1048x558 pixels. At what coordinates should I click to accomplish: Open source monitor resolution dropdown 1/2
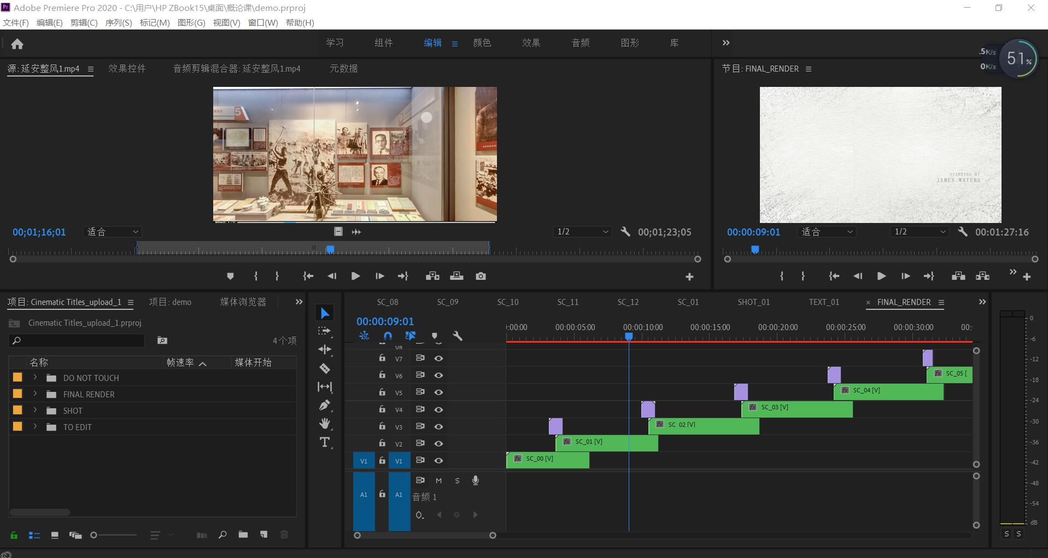[582, 232]
